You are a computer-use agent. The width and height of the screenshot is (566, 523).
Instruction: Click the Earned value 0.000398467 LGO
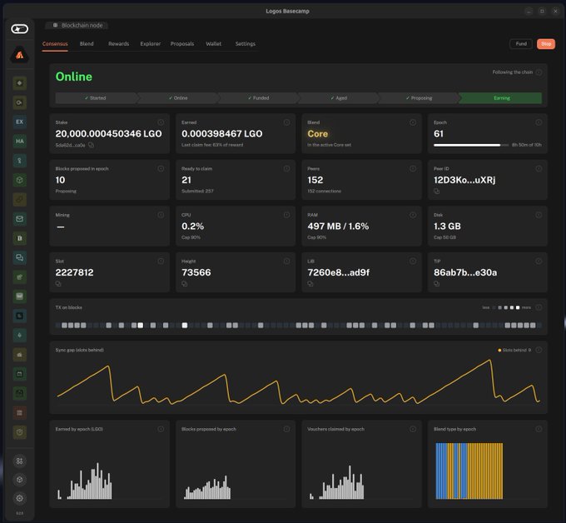(x=221, y=133)
